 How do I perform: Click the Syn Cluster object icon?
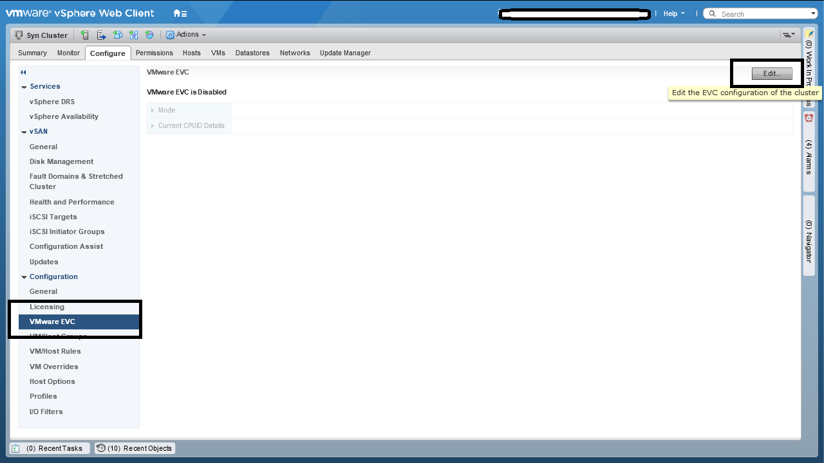click(19, 35)
